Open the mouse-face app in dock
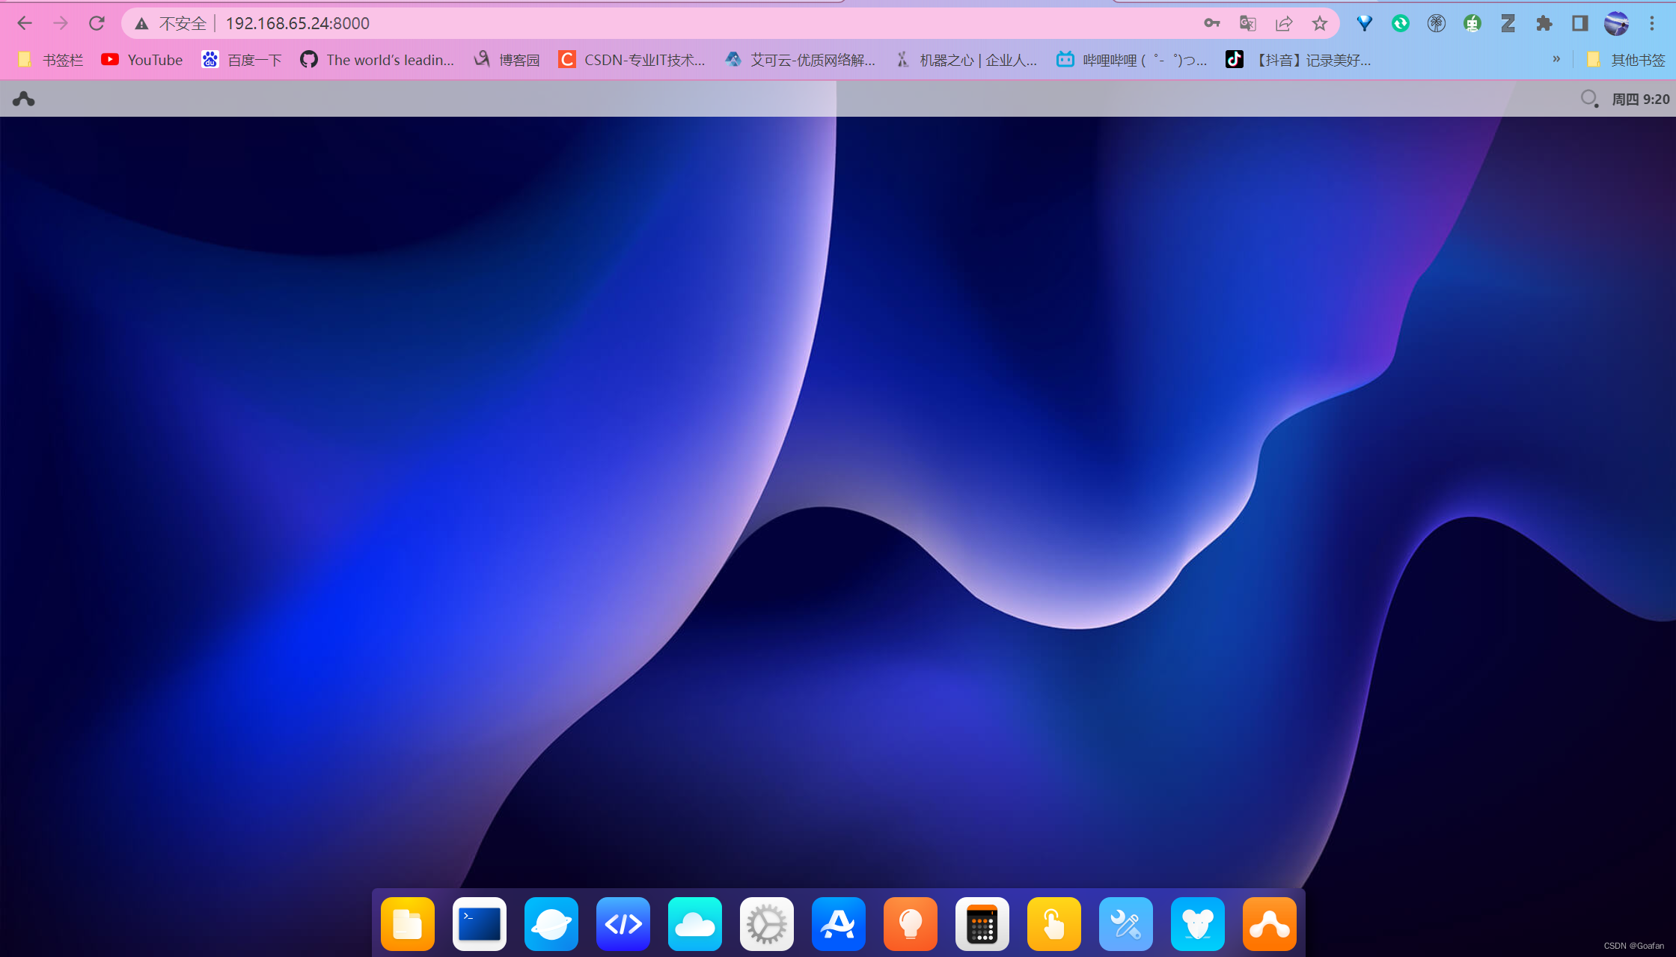Viewport: 1676px width, 957px height. [x=1197, y=924]
